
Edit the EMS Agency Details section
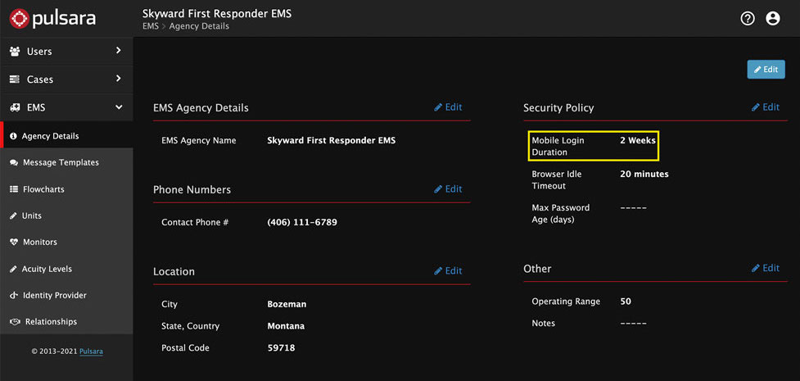(448, 107)
